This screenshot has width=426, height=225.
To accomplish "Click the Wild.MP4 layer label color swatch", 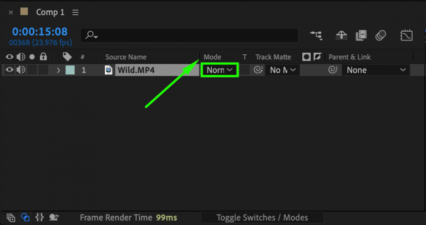I will point(70,70).
